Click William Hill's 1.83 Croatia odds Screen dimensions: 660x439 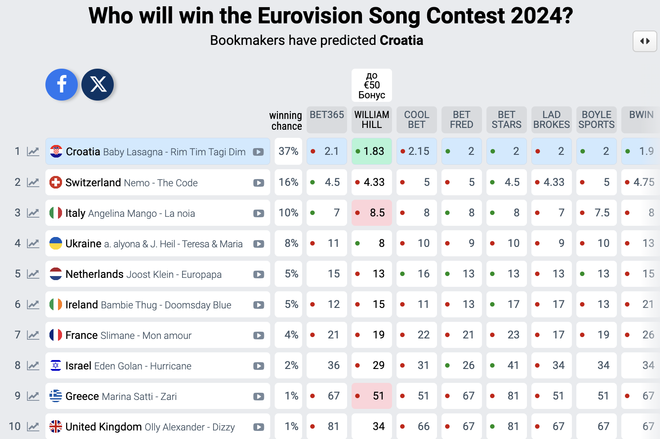tap(372, 151)
